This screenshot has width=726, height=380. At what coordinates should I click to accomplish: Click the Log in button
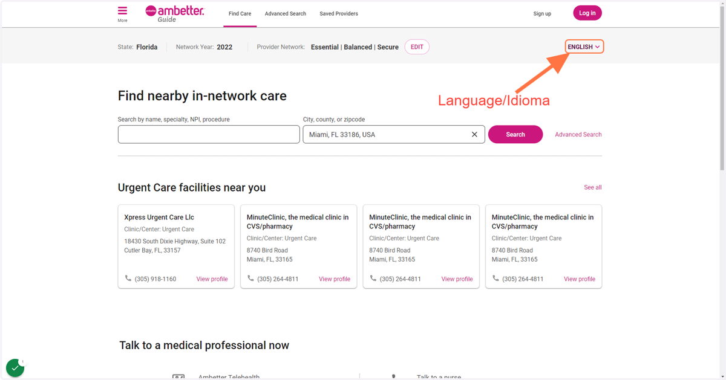(x=587, y=13)
